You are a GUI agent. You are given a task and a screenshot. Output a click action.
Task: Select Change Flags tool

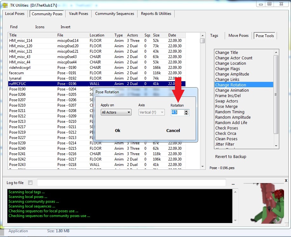tap(228, 69)
